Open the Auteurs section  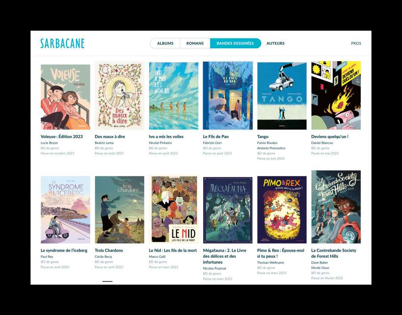pos(275,43)
